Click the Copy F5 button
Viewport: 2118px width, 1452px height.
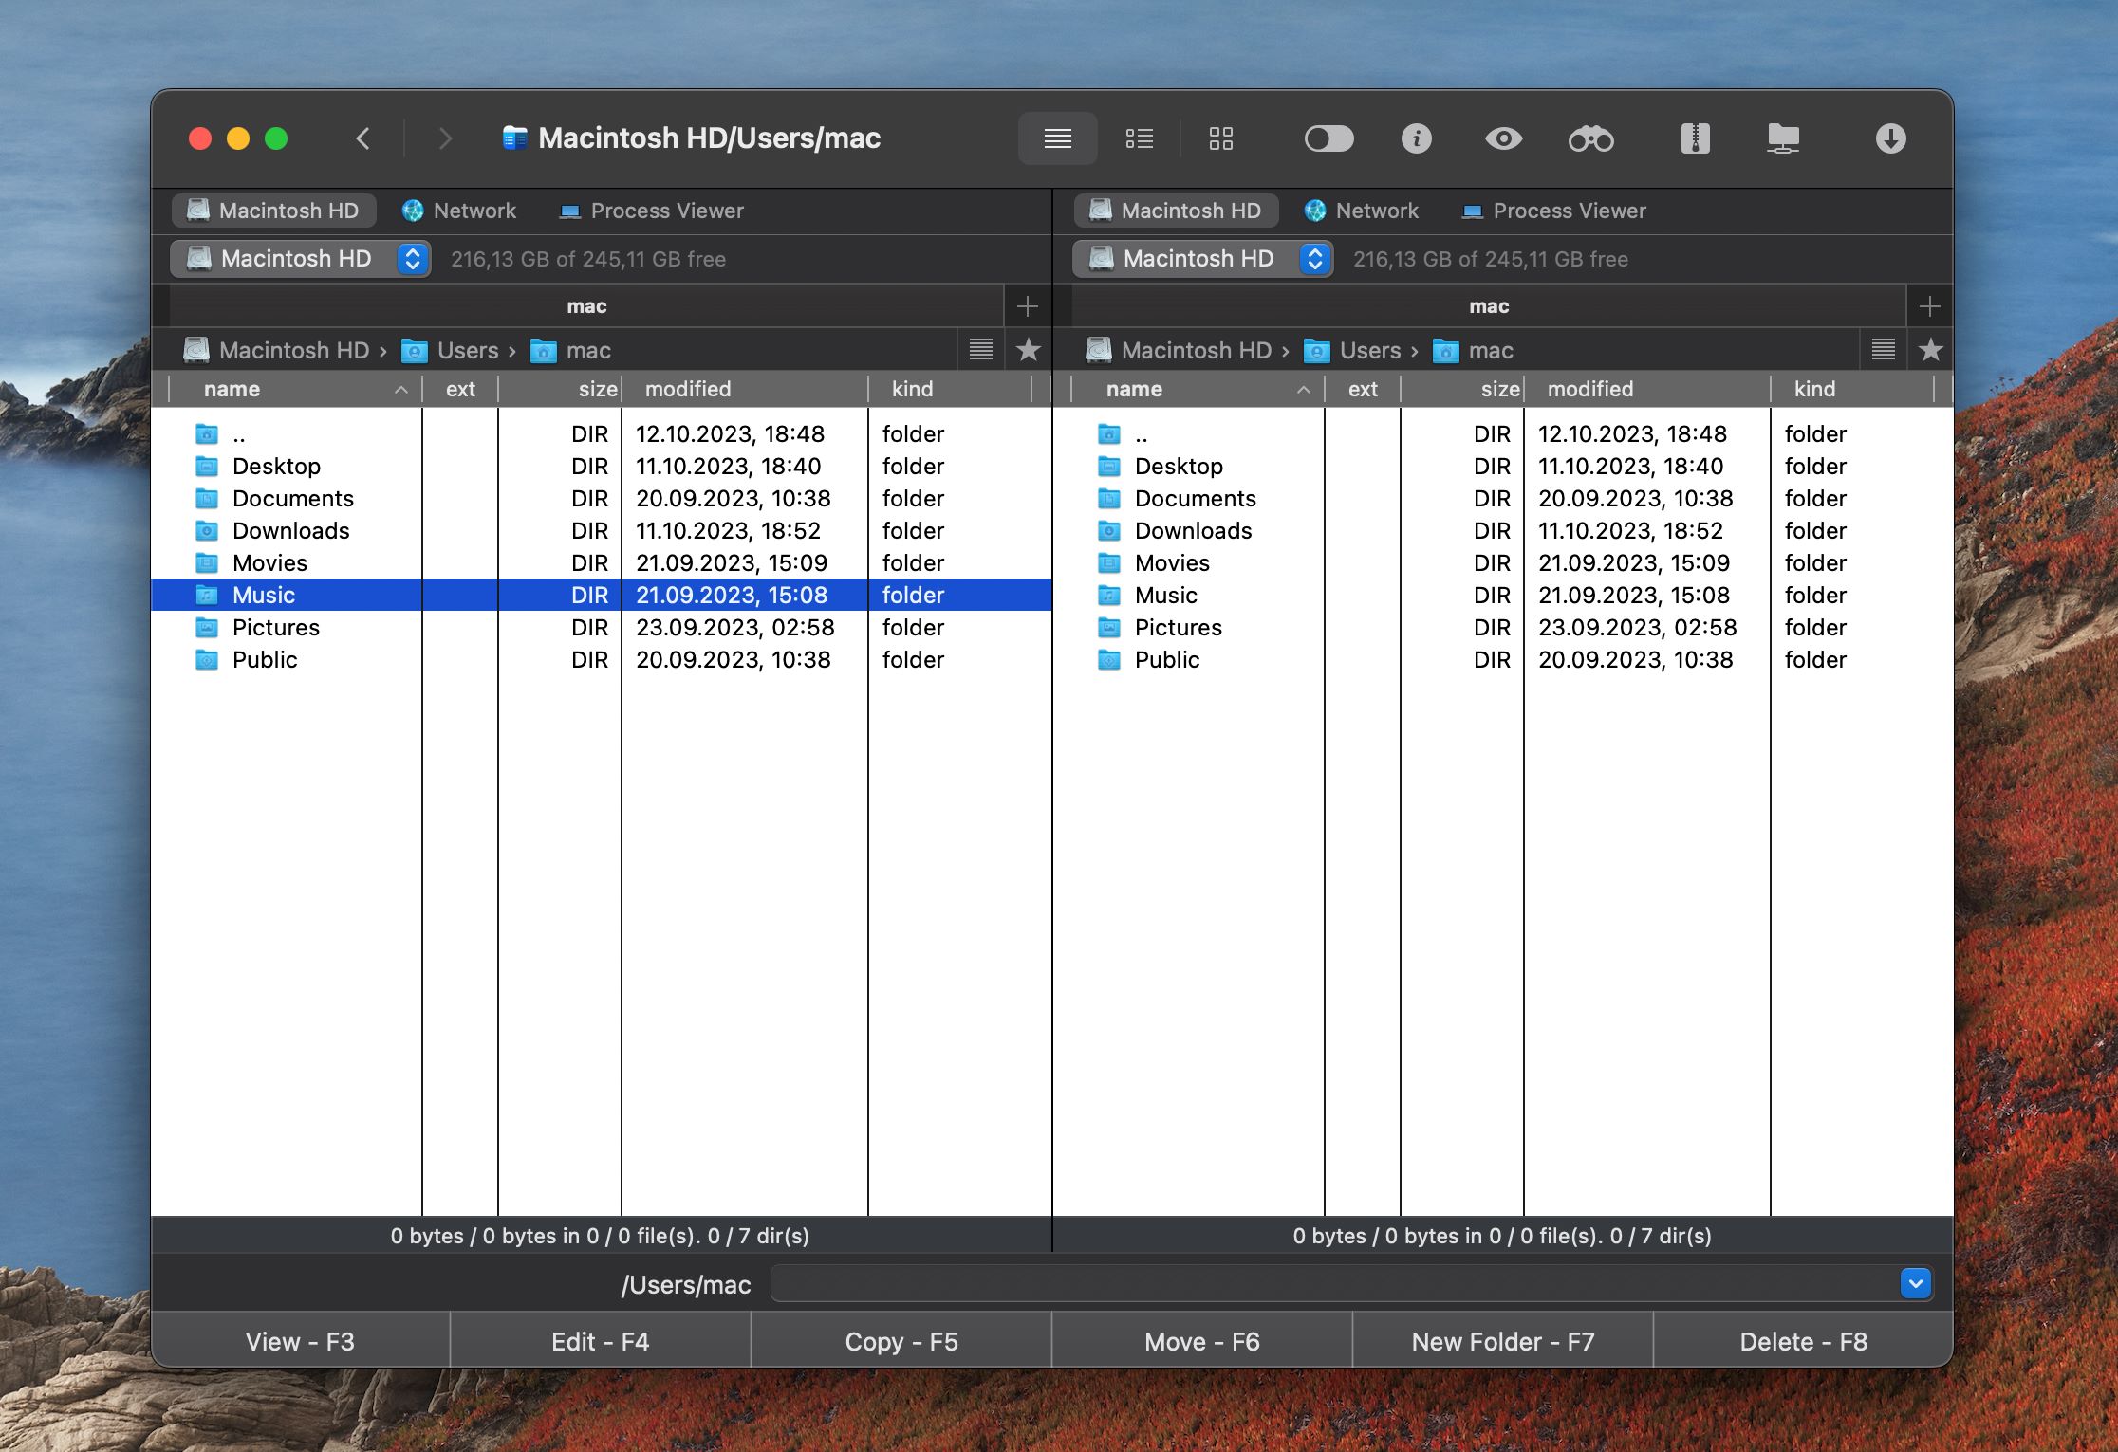[x=901, y=1339]
